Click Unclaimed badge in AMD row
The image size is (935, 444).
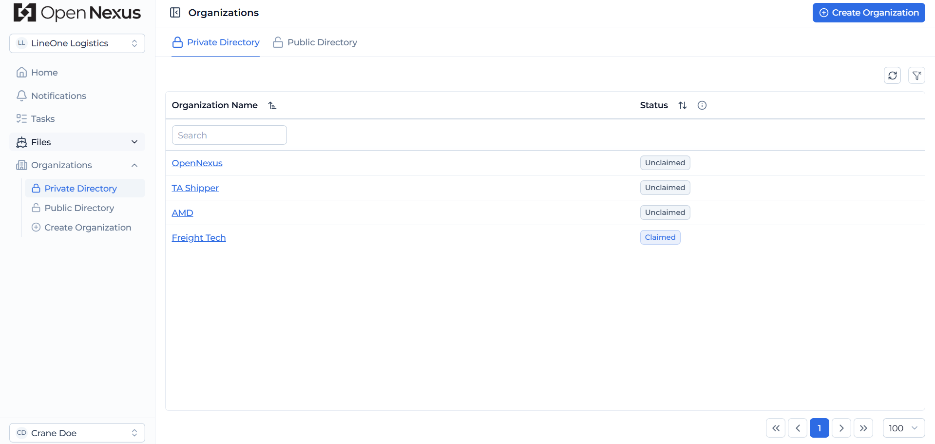[665, 212]
